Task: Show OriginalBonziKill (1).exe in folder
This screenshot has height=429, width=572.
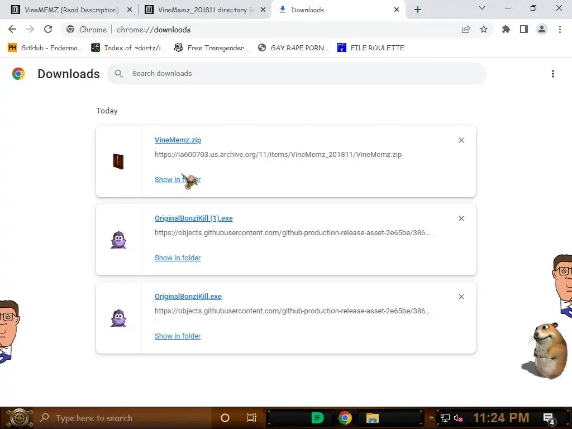Action: (178, 258)
